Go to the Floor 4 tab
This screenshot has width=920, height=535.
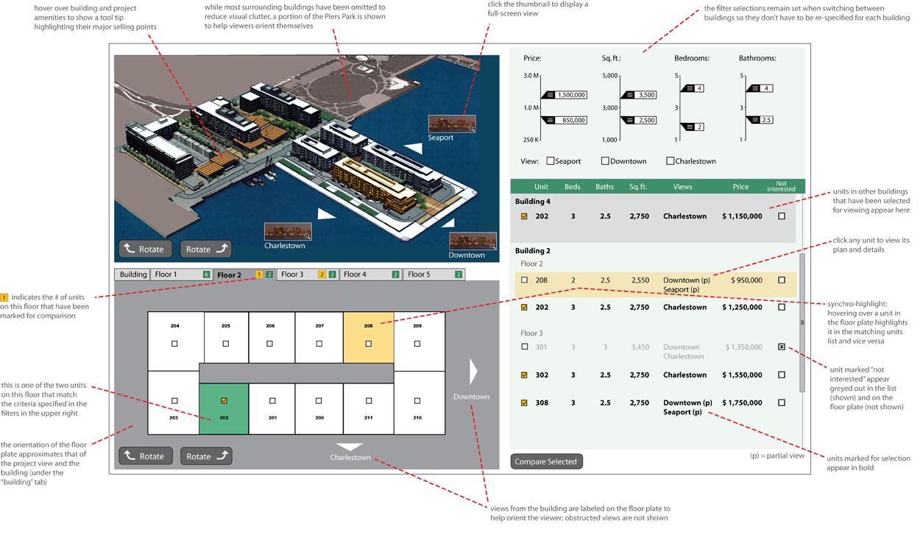tap(370, 274)
